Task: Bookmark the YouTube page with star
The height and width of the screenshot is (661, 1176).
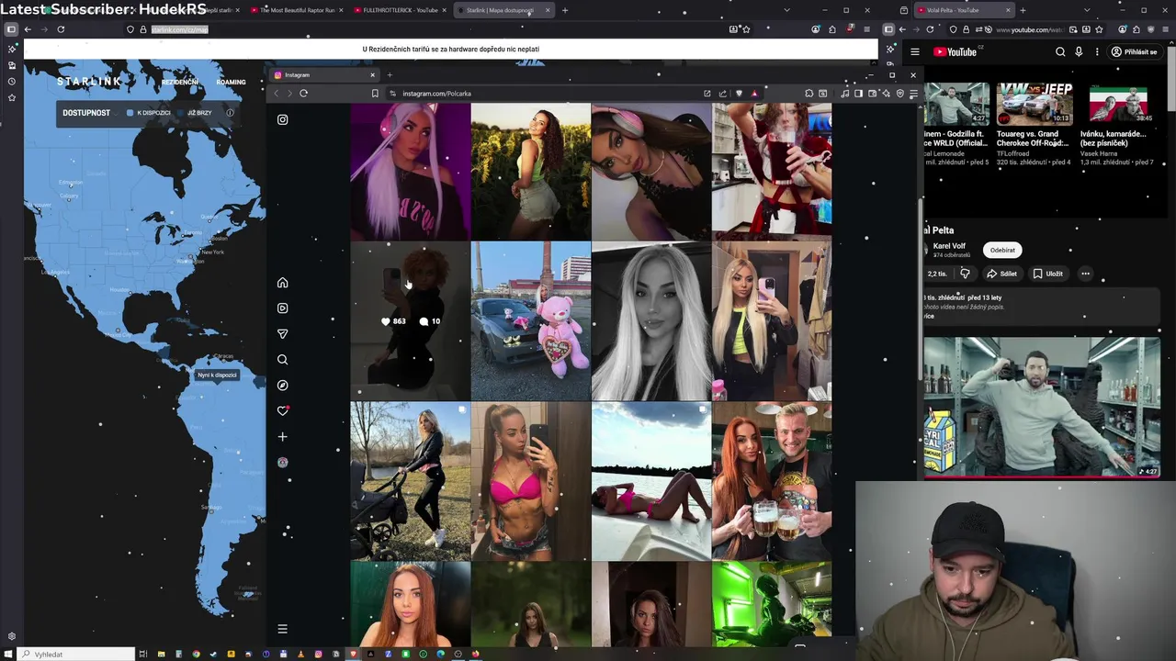Action: point(1099,29)
